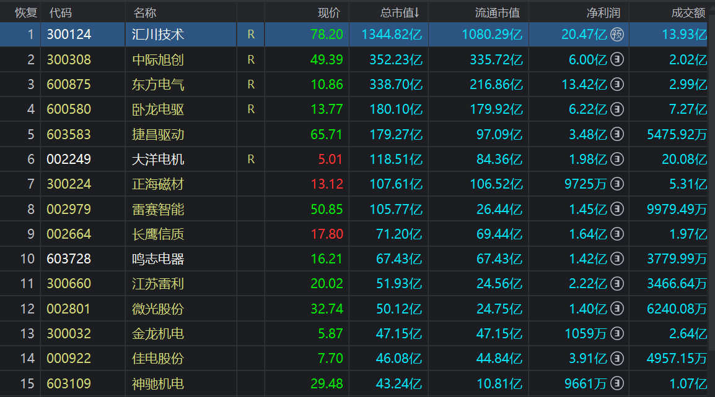Click the report icon next to 1.42亿 net profit
The image size is (715, 397).
617,258
